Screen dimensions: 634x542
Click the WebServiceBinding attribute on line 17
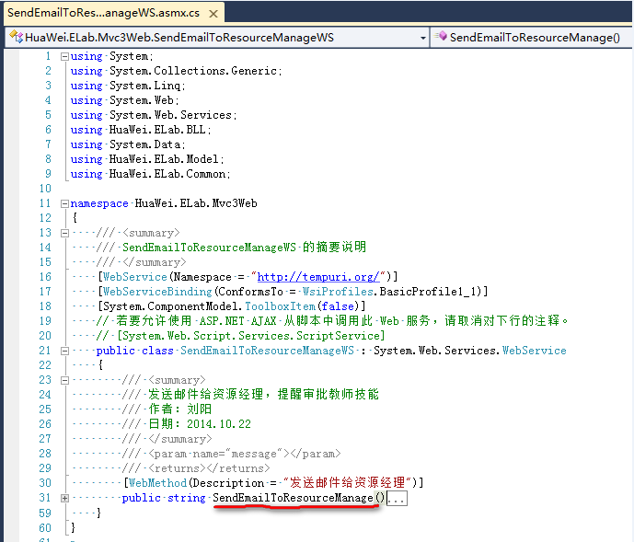coord(157,292)
